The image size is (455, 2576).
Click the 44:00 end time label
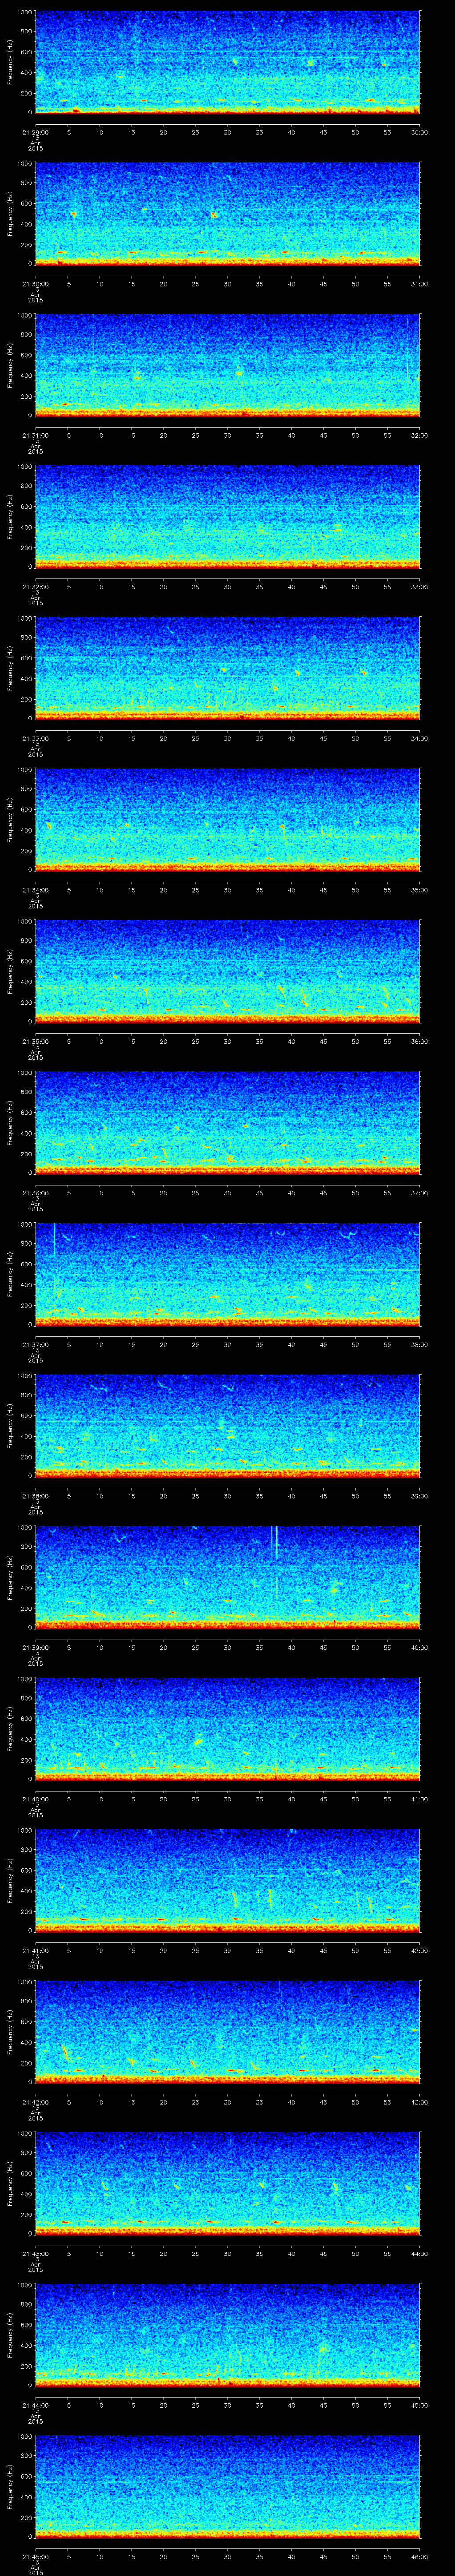click(x=420, y=2254)
